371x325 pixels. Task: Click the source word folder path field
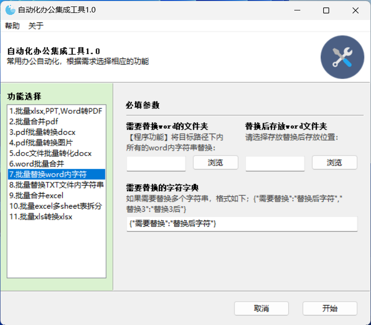pyautogui.click(x=156, y=163)
